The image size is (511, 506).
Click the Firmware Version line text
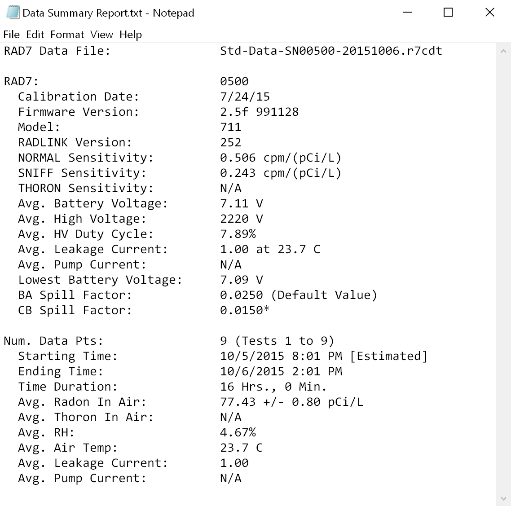point(78,112)
